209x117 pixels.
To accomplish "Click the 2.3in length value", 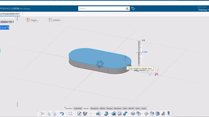I will click(x=145, y=52).
